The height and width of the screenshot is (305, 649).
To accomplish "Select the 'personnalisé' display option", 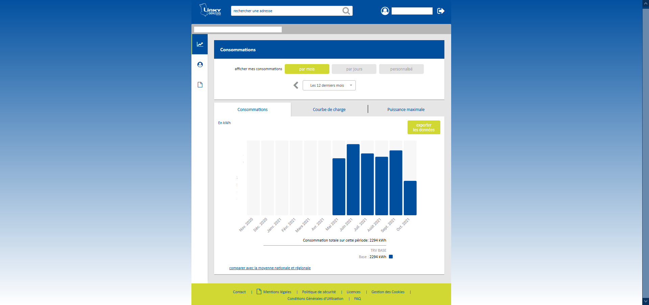I will pos(401,69).
